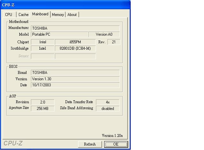Select the Model field reading Portable PC
The image size is (204, 150).
[60, 34]
